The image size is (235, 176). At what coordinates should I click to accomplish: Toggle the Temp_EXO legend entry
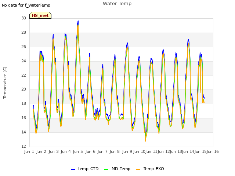click(x=150, y=169)
